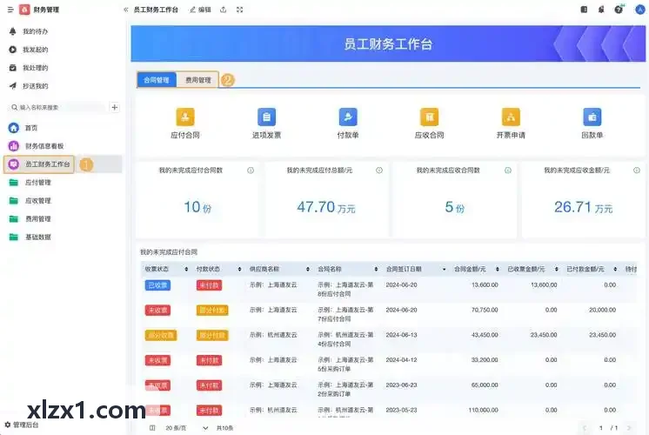Open the help question-mark icon
Viewport: 649px width, 435px height.
pyautogui.click(x=619, y=10)
